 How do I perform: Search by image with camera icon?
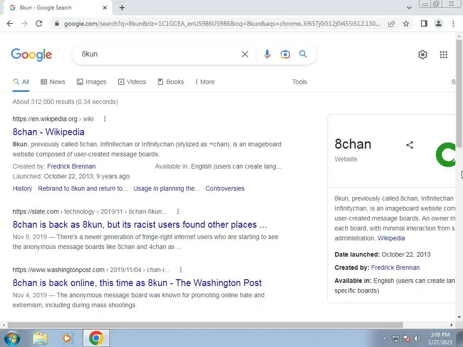(x=285, y=54)
